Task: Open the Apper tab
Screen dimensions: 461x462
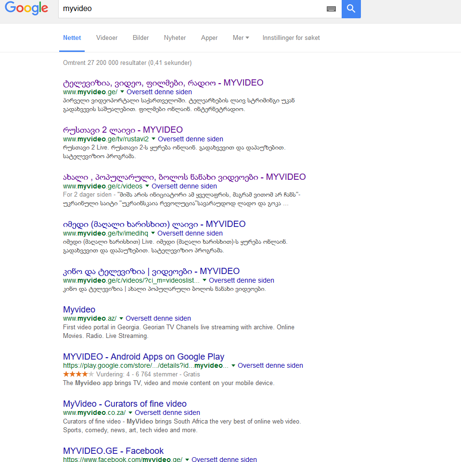Action: pyautogui.click(x=209, y=37)
